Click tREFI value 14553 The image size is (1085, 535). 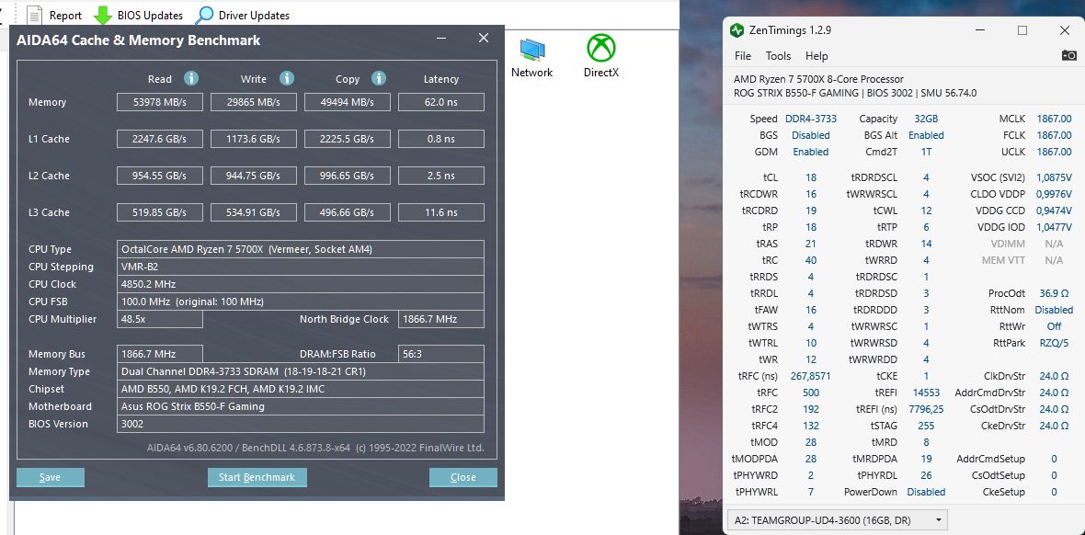tap(926, 393)
